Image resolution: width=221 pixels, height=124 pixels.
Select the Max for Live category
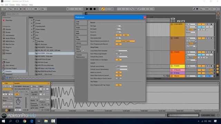[10, 44]
